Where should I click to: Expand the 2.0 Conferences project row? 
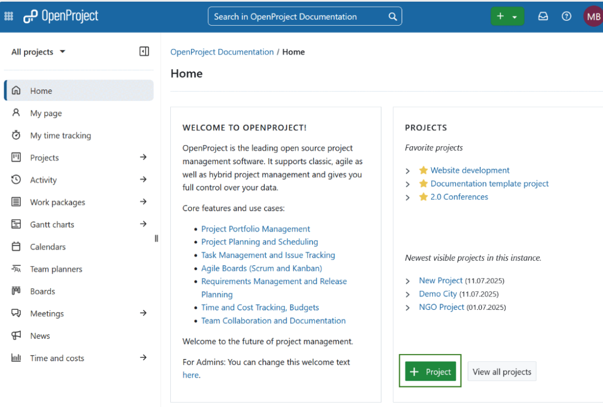click(x=408, y=198)
